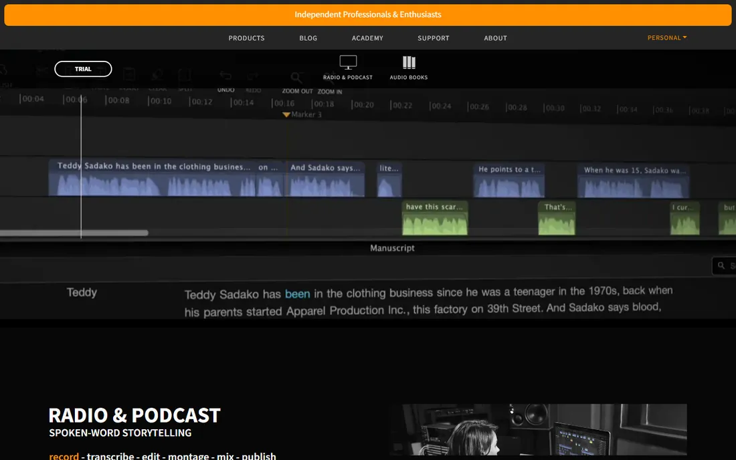Click the highlighted word 'been' in manuscript
736x460 pixels.
(298, 294)
